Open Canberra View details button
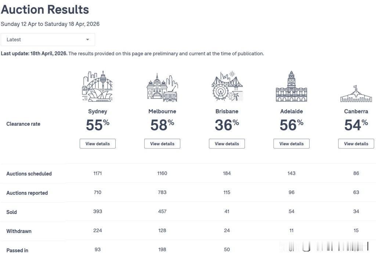376x258 pixels. [356, 143]
